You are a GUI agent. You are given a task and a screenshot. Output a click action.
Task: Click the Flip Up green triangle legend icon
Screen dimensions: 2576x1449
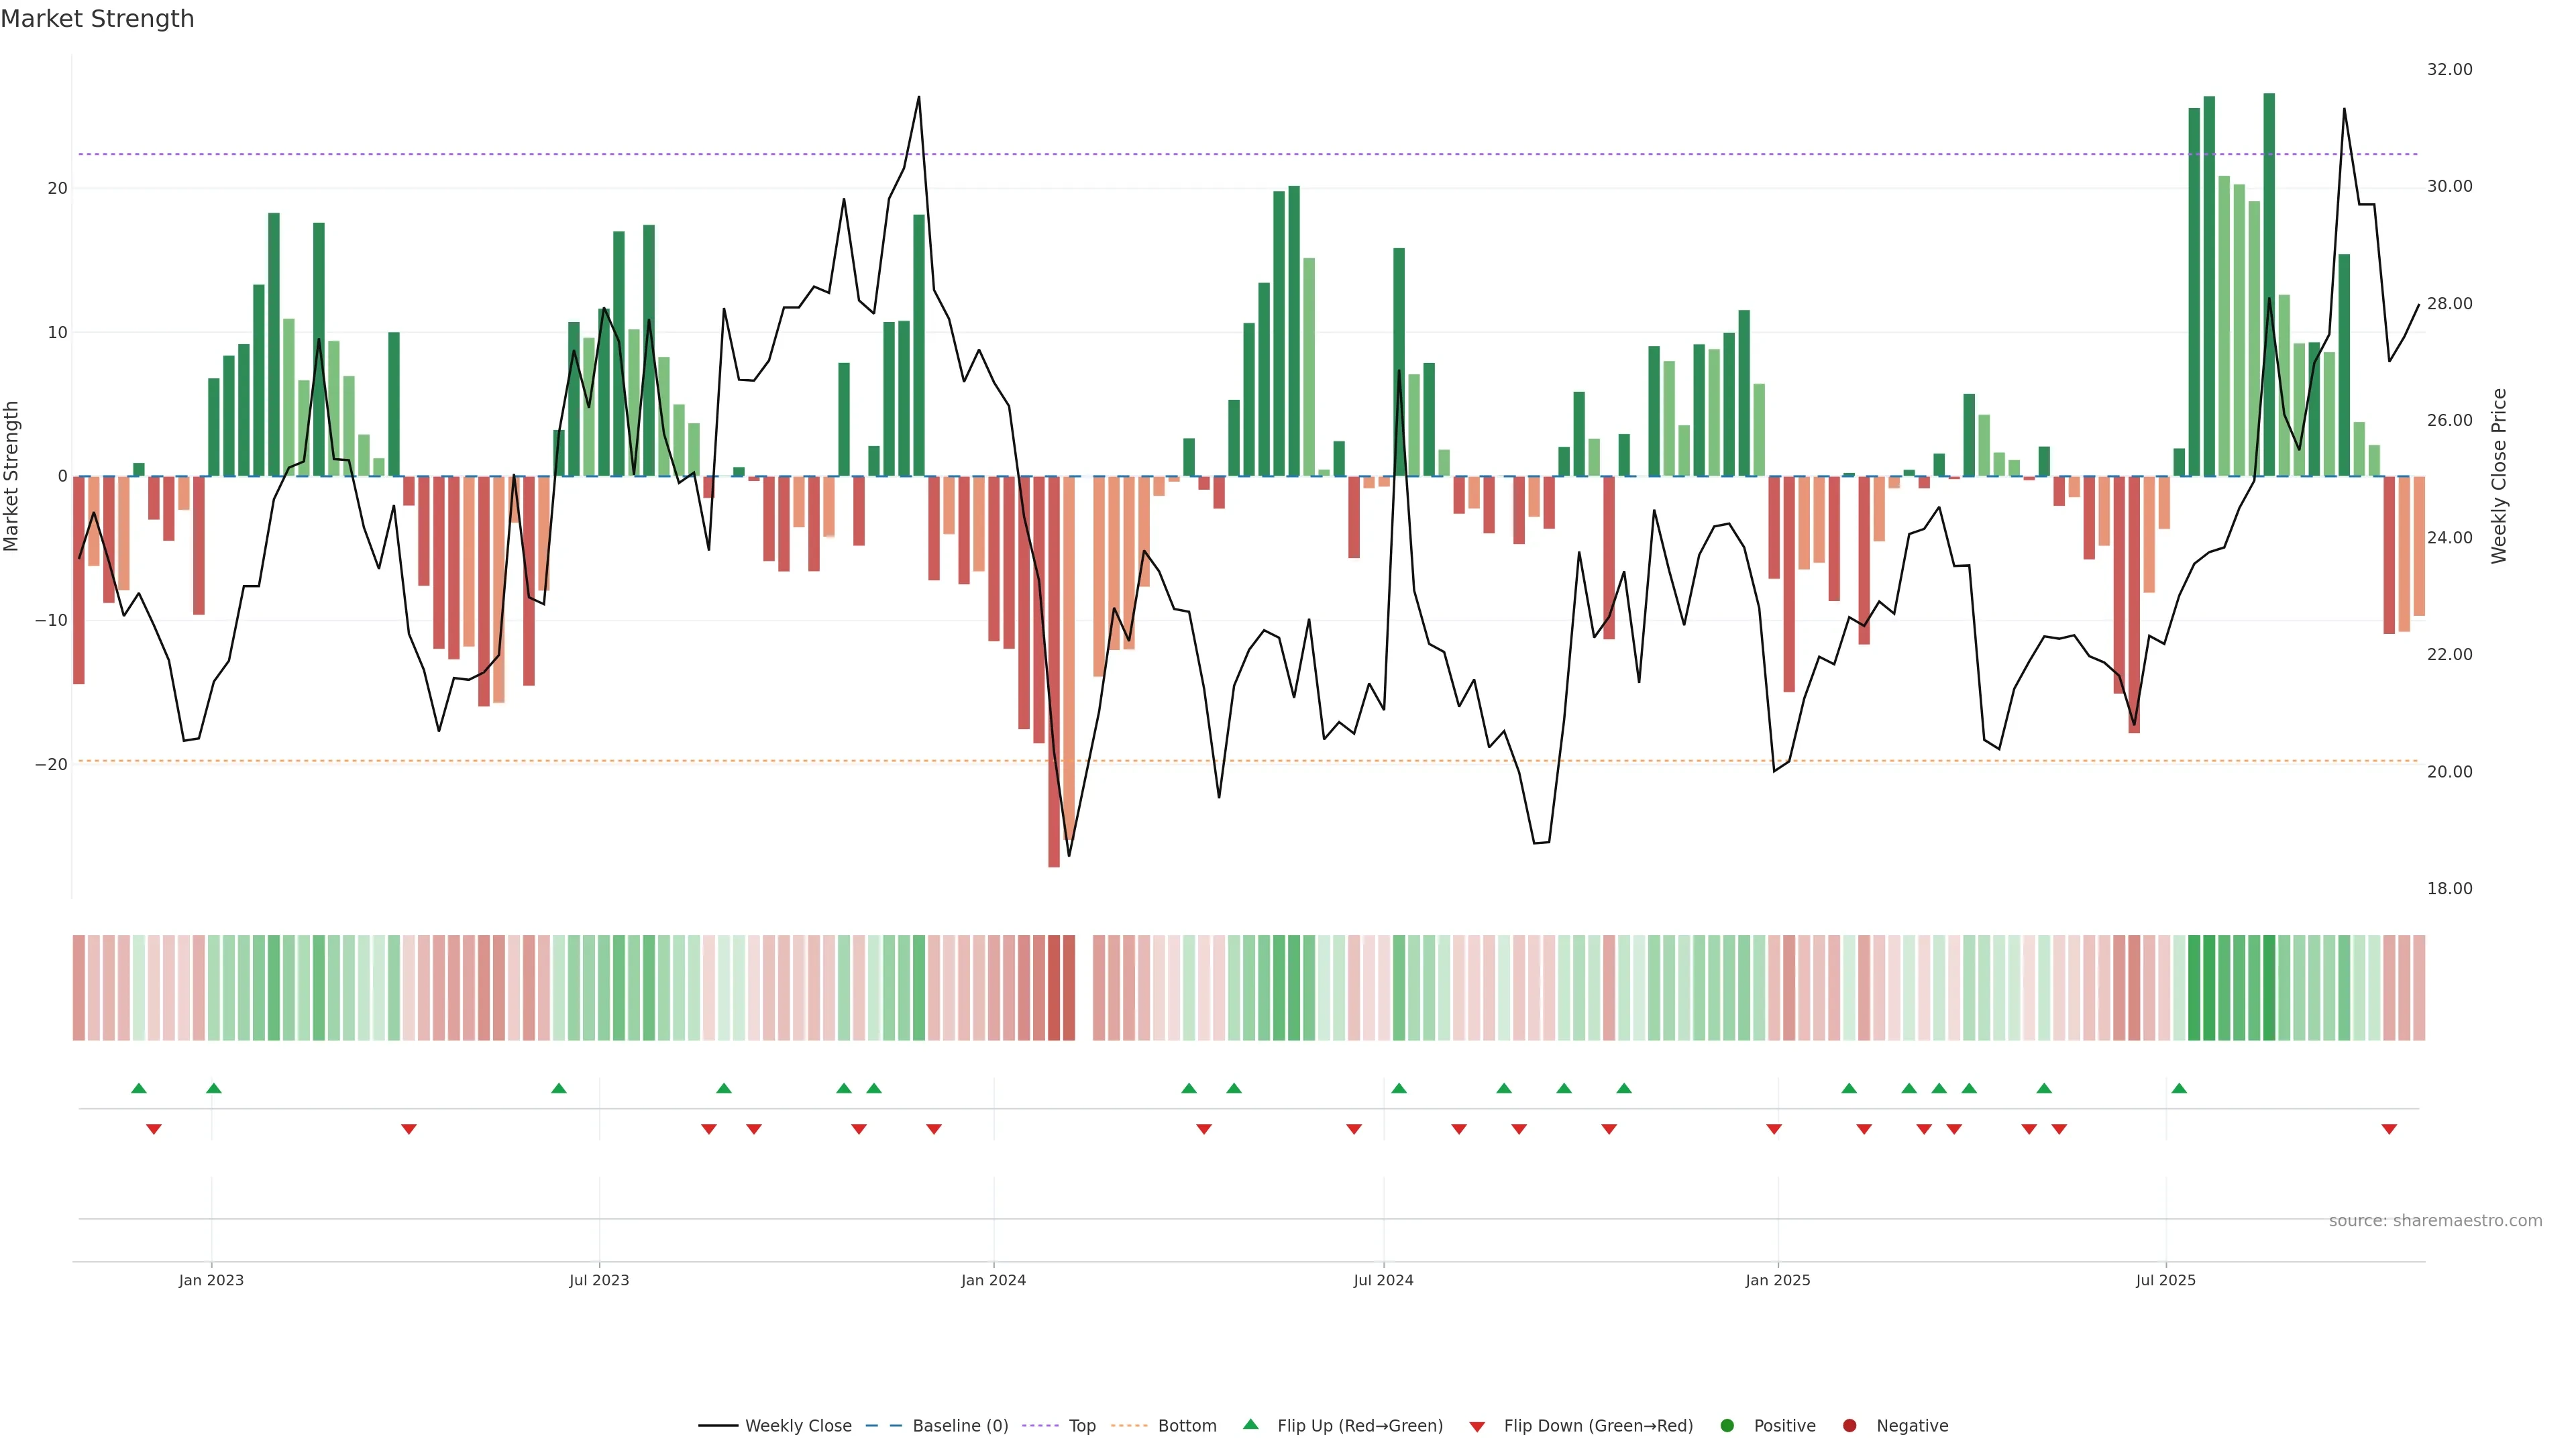coord(1250,1424)
